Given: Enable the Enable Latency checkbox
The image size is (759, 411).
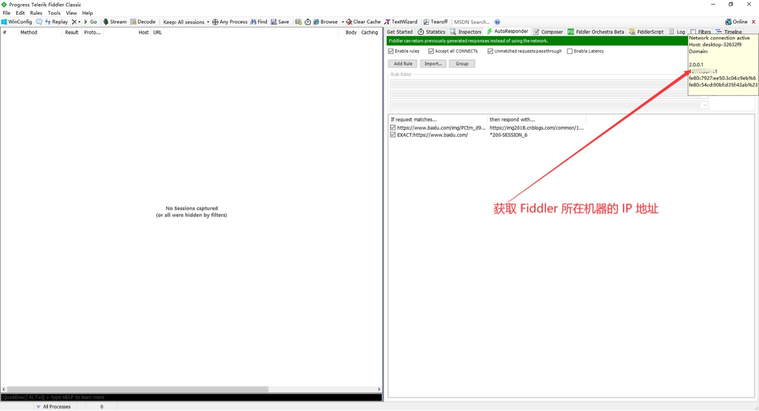Looking at the screenshot, I should pyautogui.click(x=570, y=51).
